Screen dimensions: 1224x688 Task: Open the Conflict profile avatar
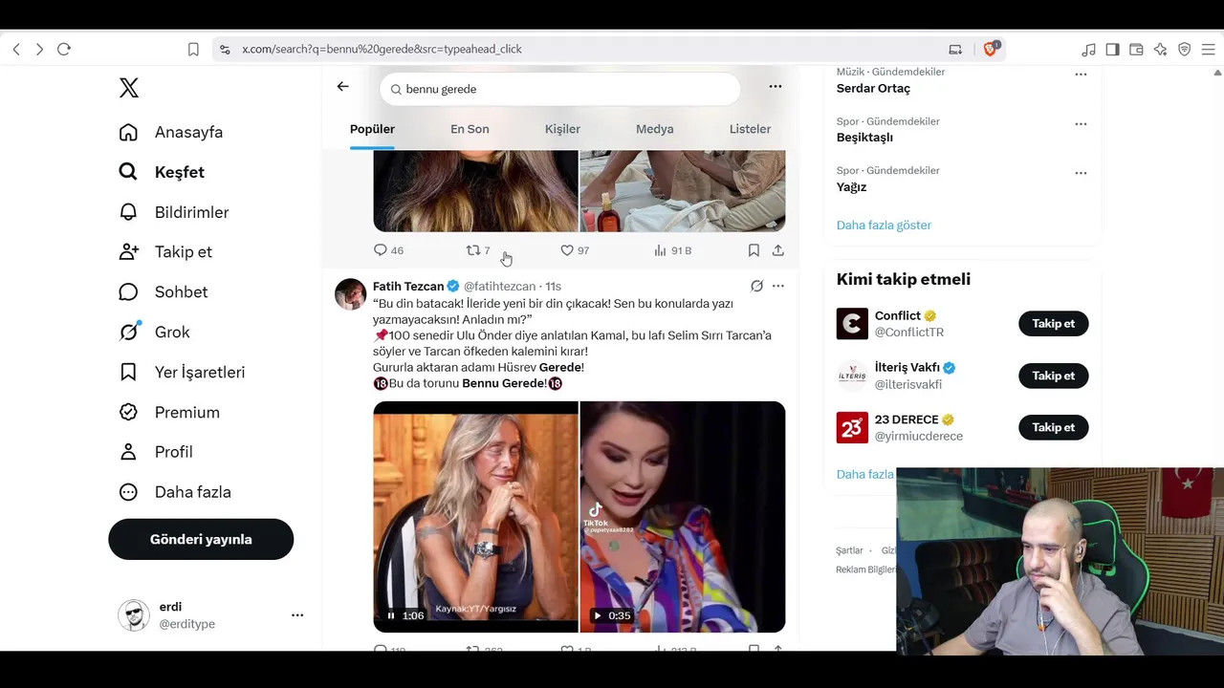click(852, 324)
